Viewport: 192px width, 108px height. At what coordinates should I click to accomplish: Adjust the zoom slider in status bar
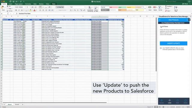(175, 107)
